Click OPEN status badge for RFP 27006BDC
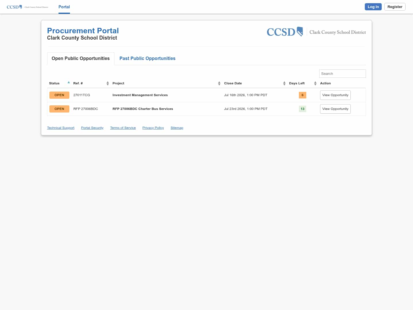Image resolution: width=413 pixels, height=310 pixels. pos(59,109)
